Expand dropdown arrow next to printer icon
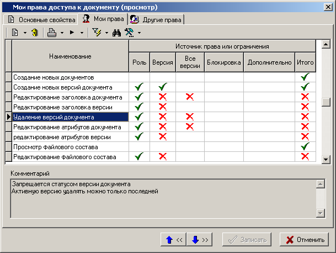 pyautogui.click(x=62, y=33)
